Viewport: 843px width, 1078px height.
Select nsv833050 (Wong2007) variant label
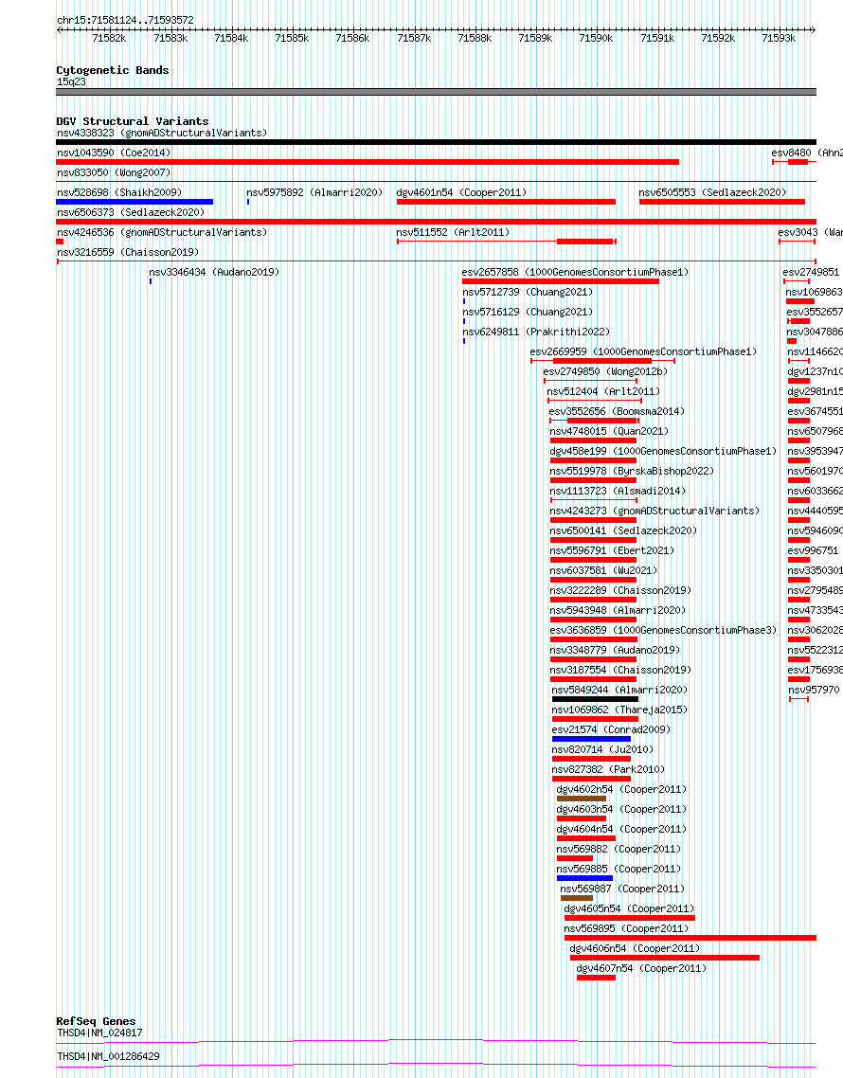pos(114,172)
